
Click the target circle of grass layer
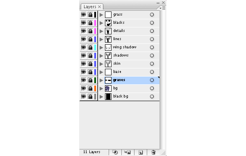tap(152, 15)
